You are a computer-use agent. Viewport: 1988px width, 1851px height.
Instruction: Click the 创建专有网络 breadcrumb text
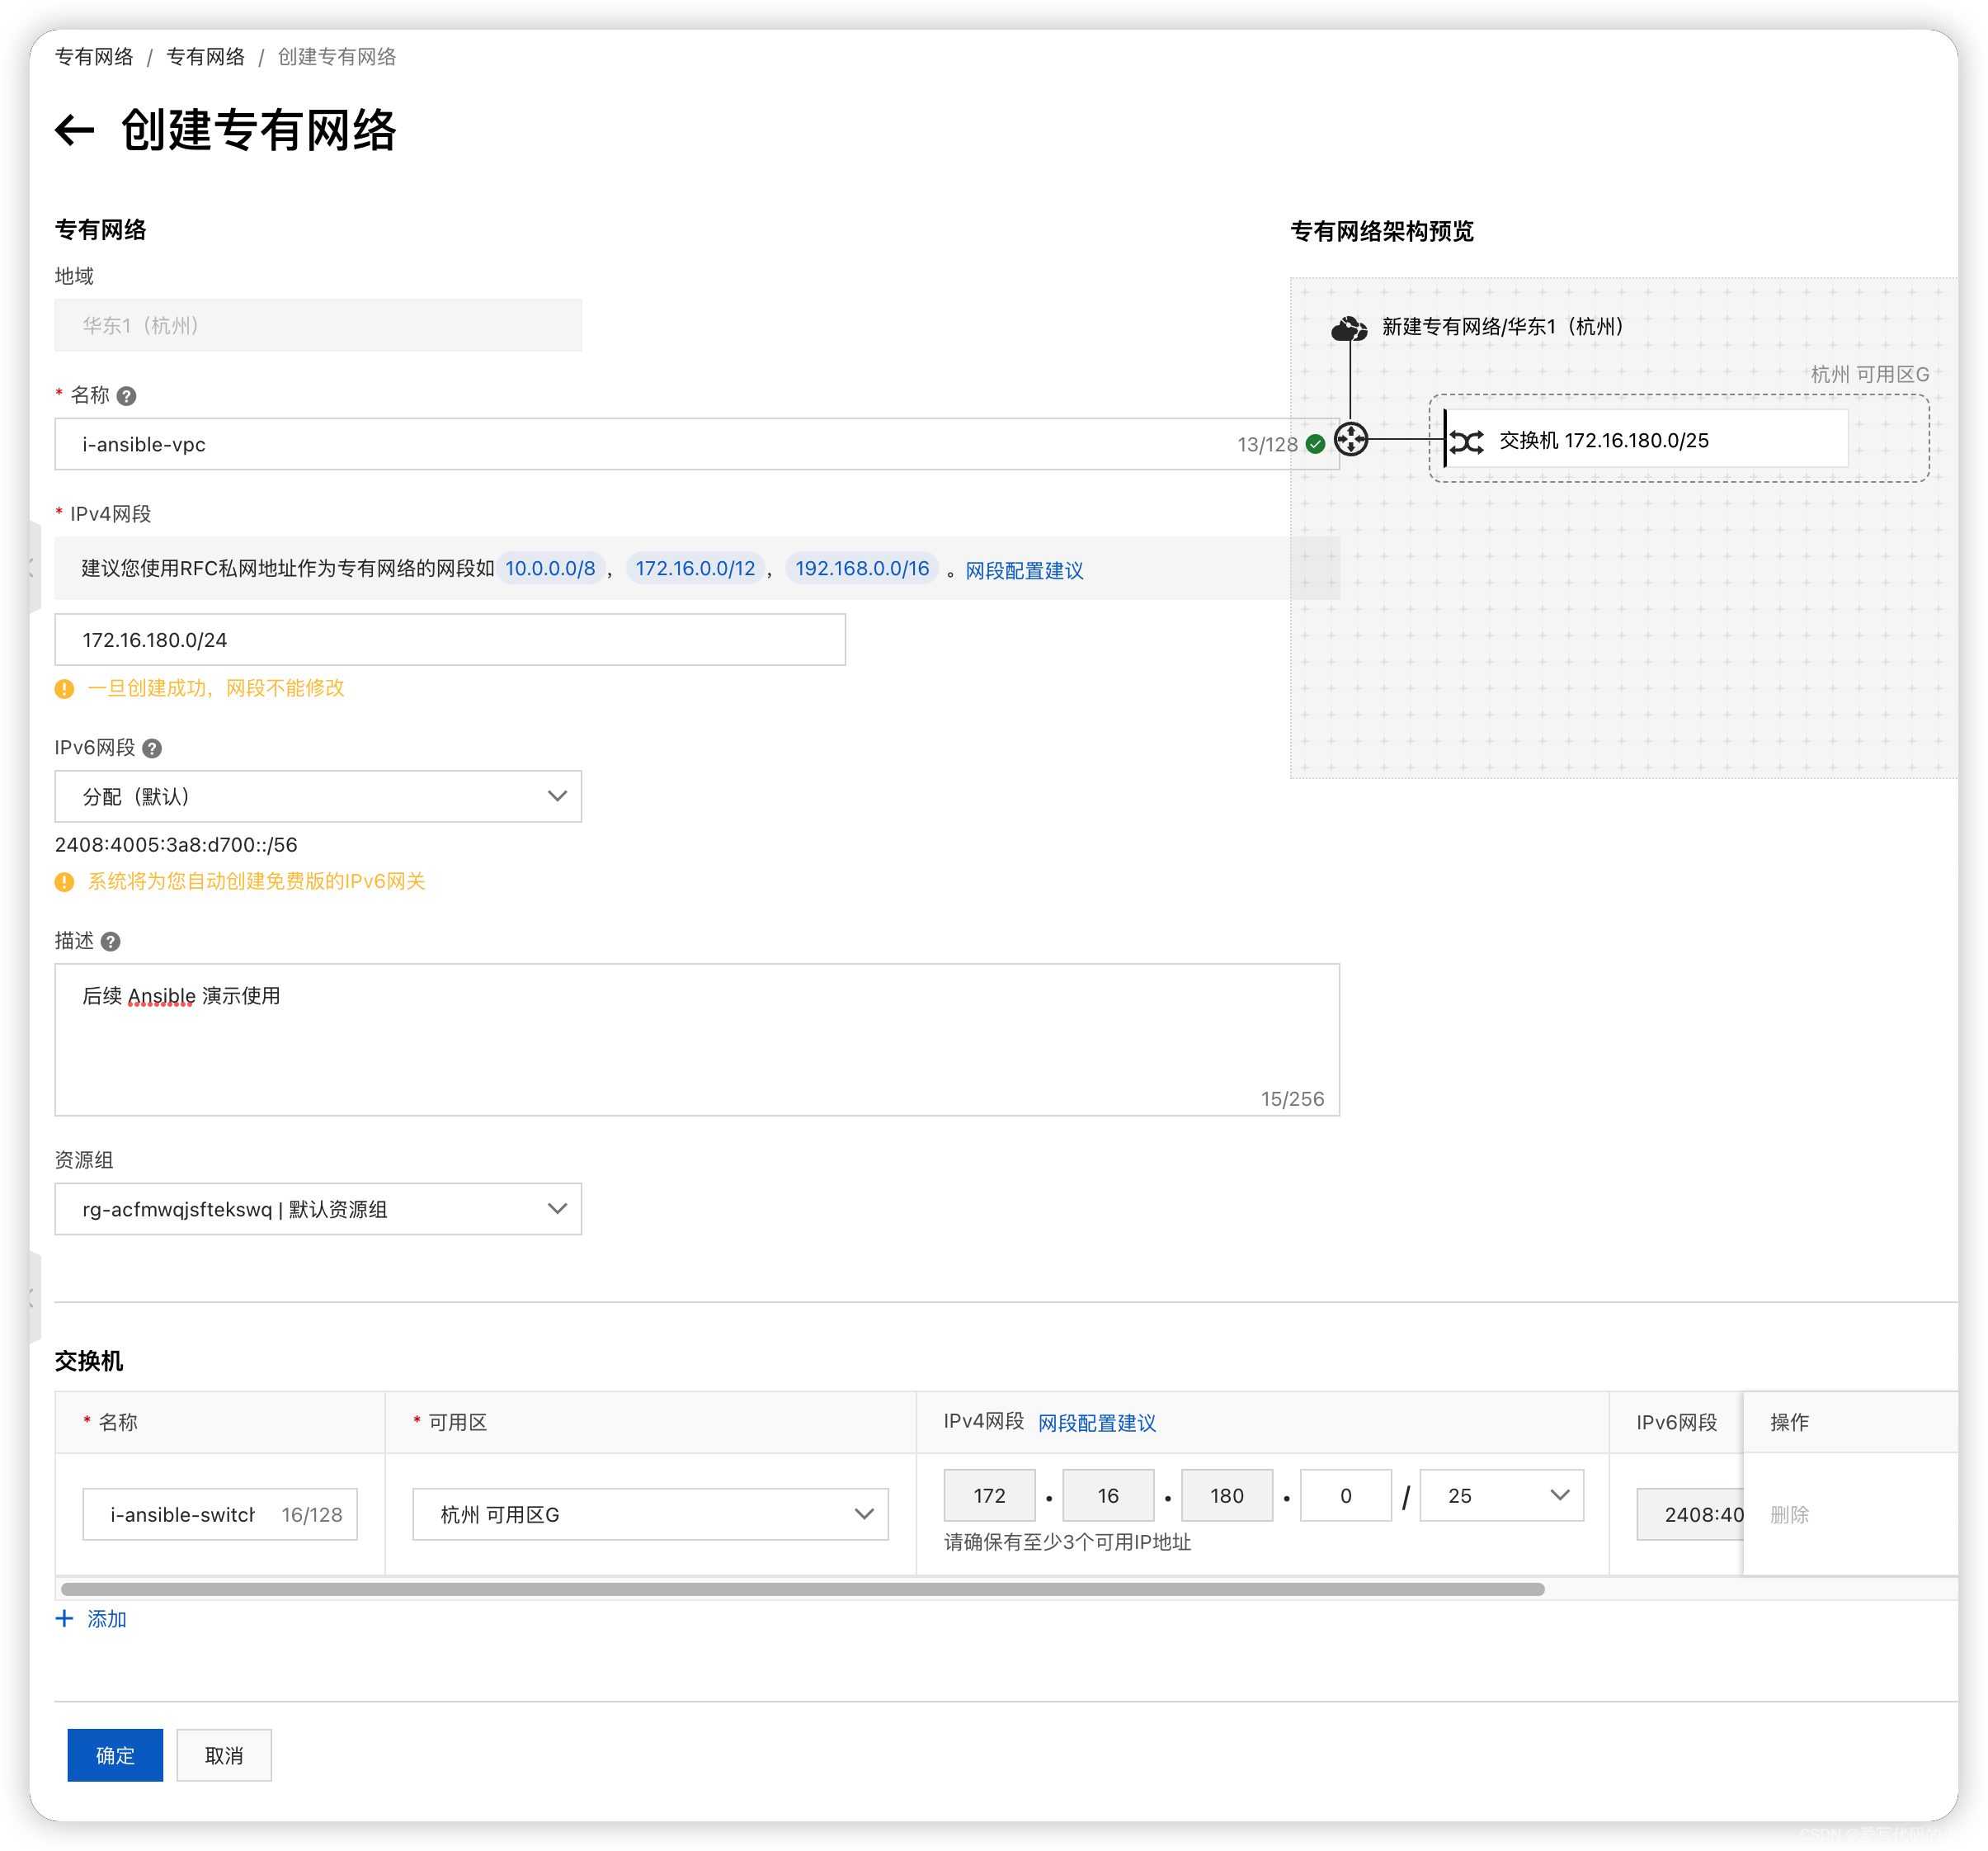[337, 57]
